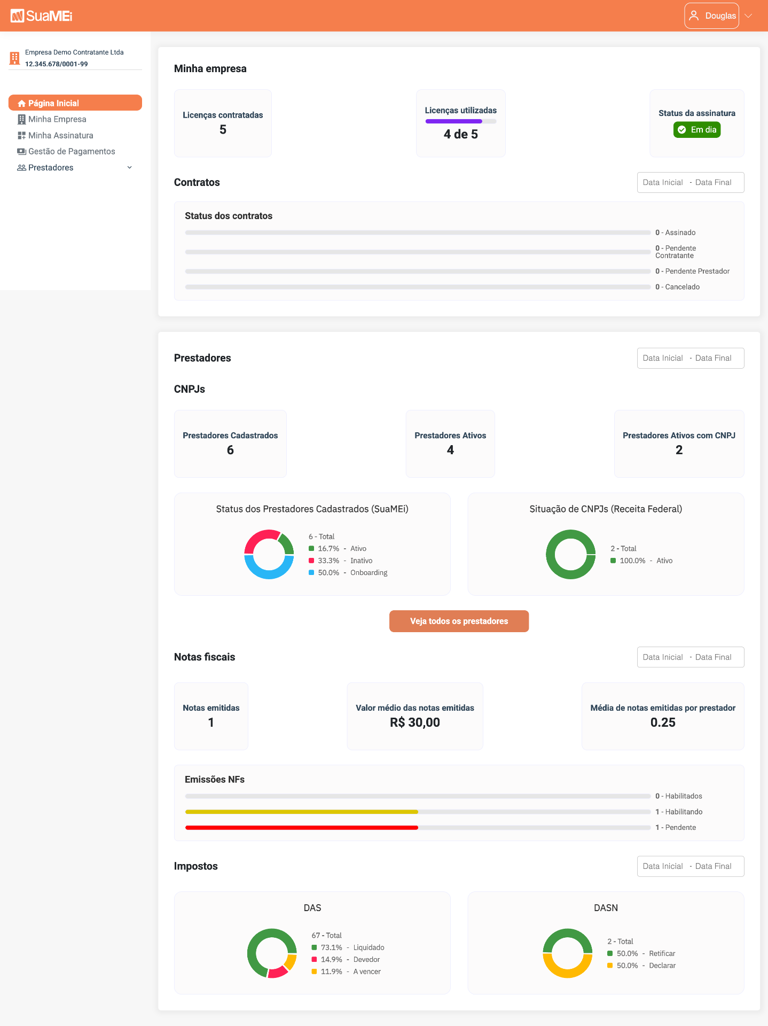
Task: Click the money icon beside Gestão de Pagamentos
Action: coord(22,151)
